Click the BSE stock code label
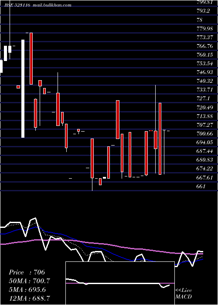The height and width of the screenshot is (305, 218). coord(17,5)
